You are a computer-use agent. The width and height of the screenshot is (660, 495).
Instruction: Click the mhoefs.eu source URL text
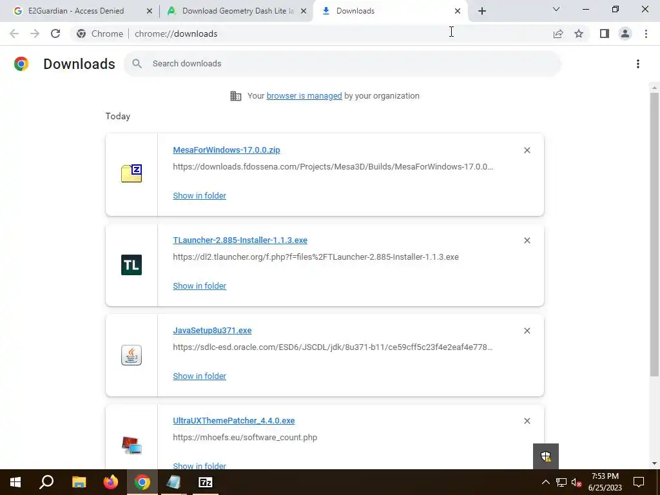point(245,438)
